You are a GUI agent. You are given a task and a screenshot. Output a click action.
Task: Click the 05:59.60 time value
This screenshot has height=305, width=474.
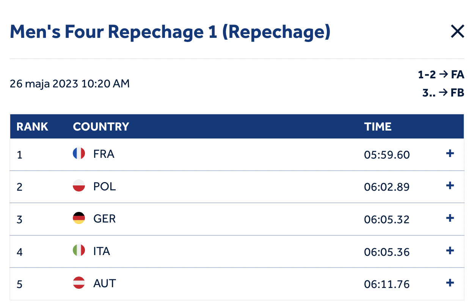(387, 155)
